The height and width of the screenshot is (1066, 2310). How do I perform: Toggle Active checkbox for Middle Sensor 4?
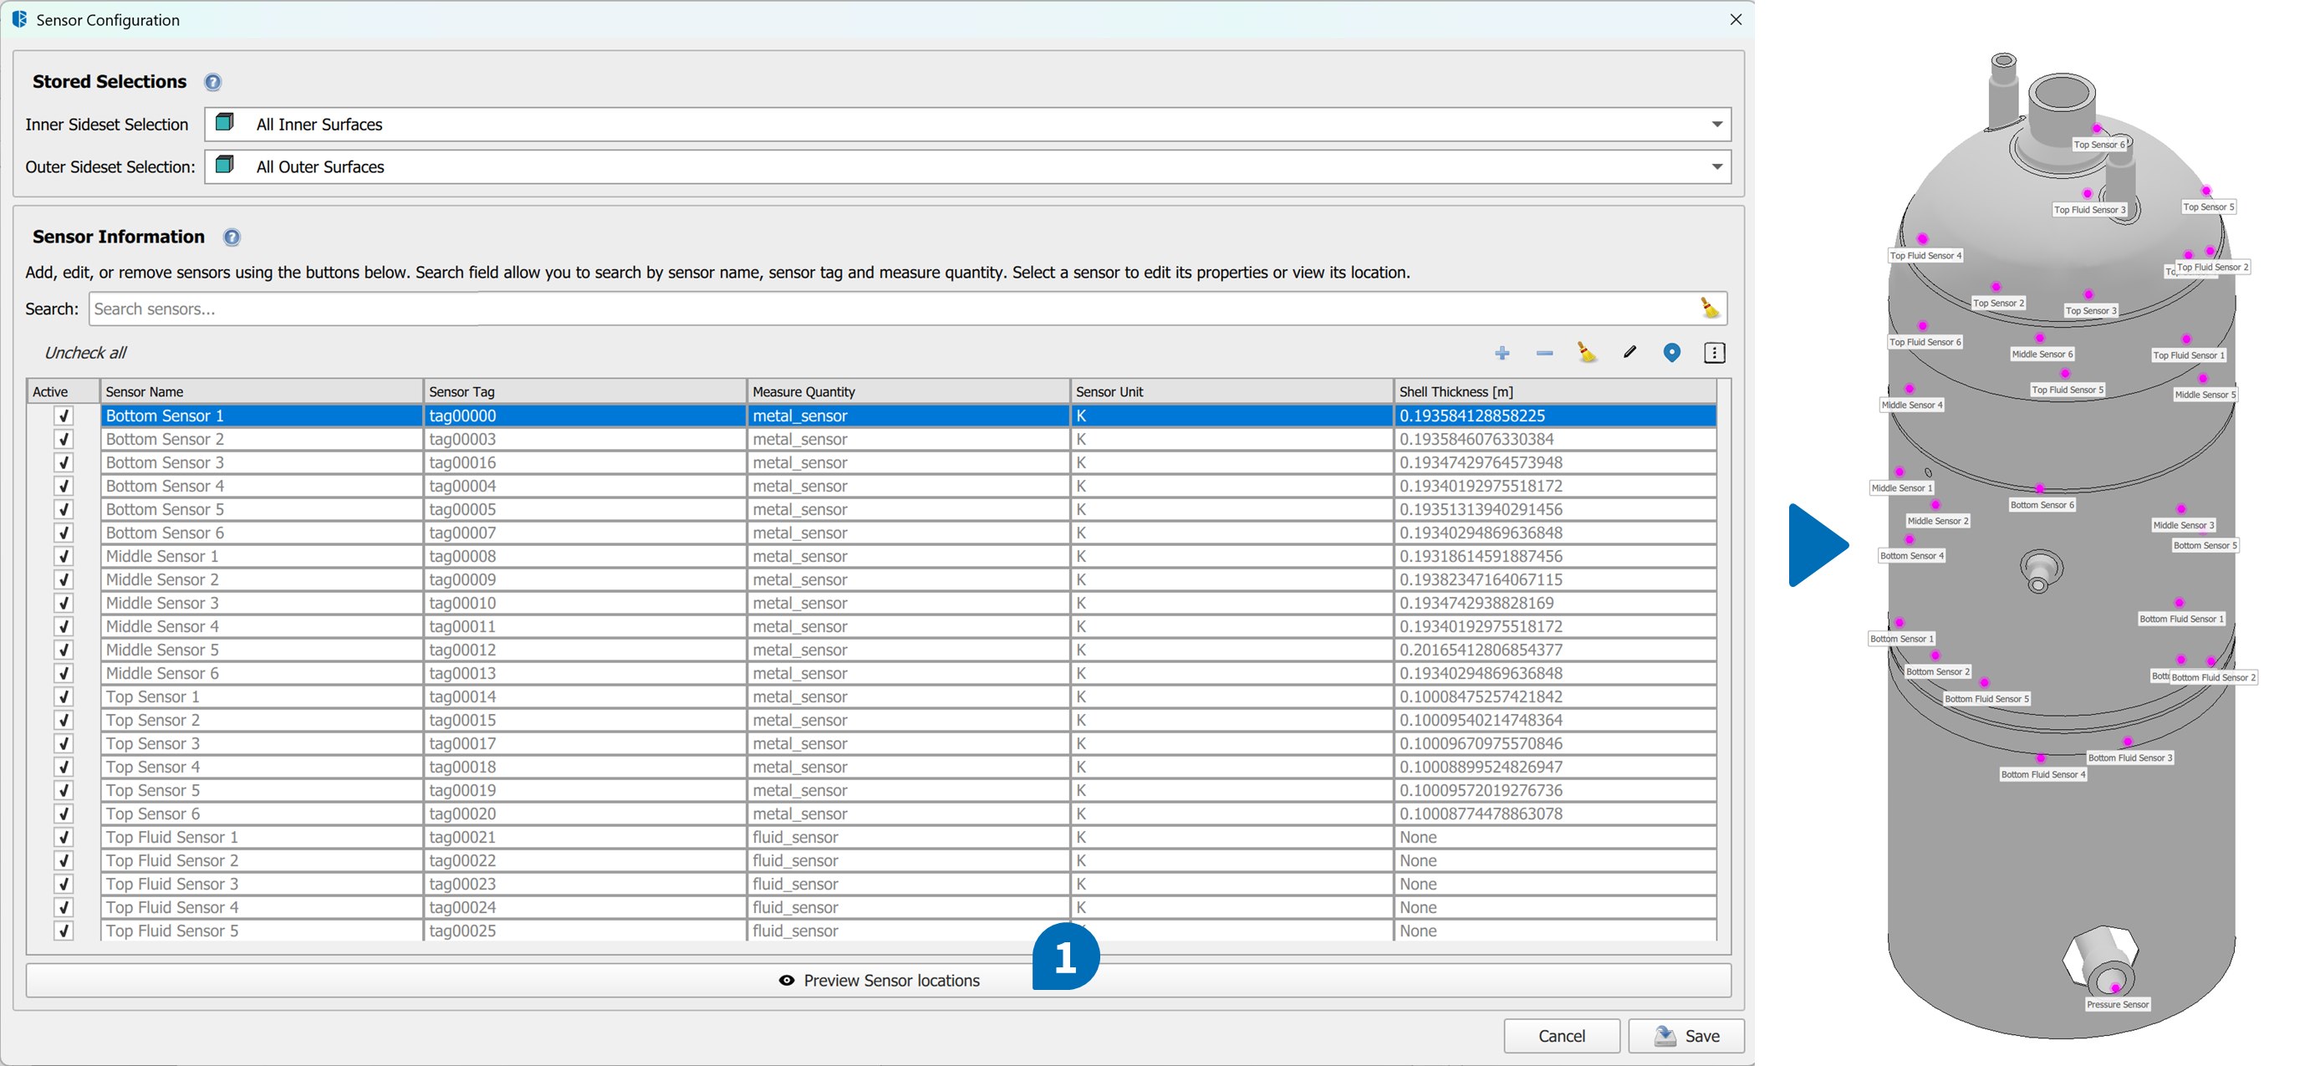click(64, 627)
